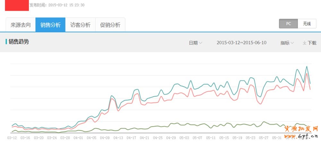Image resolution: width=321 pixels, height=143 pixels.
Task: Select the 销售分析 tab
Action: pos(50,25)
